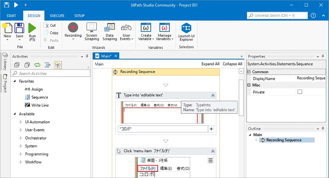This screenshot has height=178, width=329.
Task: Collapse the ribbon with the chevron
Action: coord(323,16)
